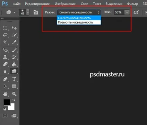Open the Файл menu

17,4
